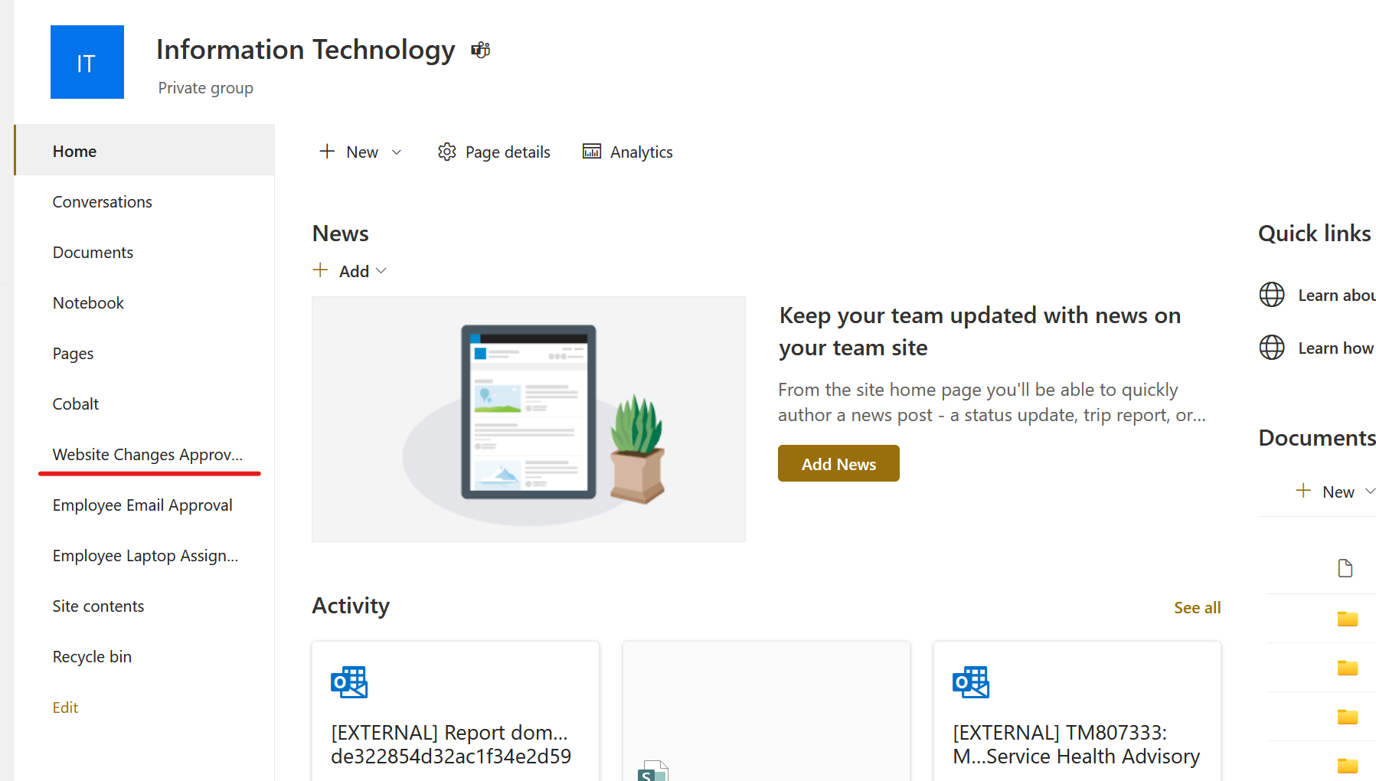
Task: Open the Outlook icon on TM807333 card
Action: 971,681
